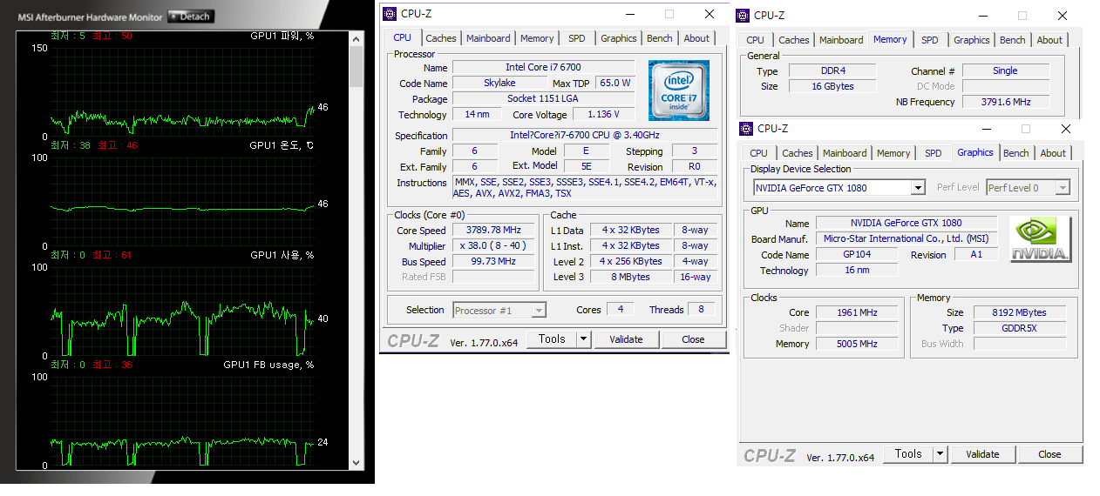
Task: Expand Tools arrow in the Processor CPU-Z window
Action: [584, 339]
